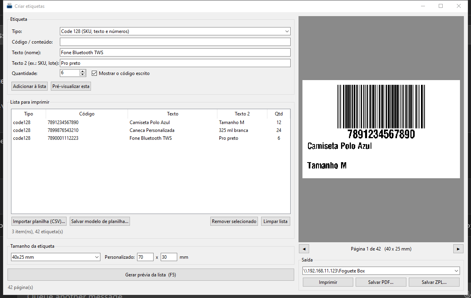Click the Qtd column header
Screen dimensions: 471x298
(x=279, y=114)
